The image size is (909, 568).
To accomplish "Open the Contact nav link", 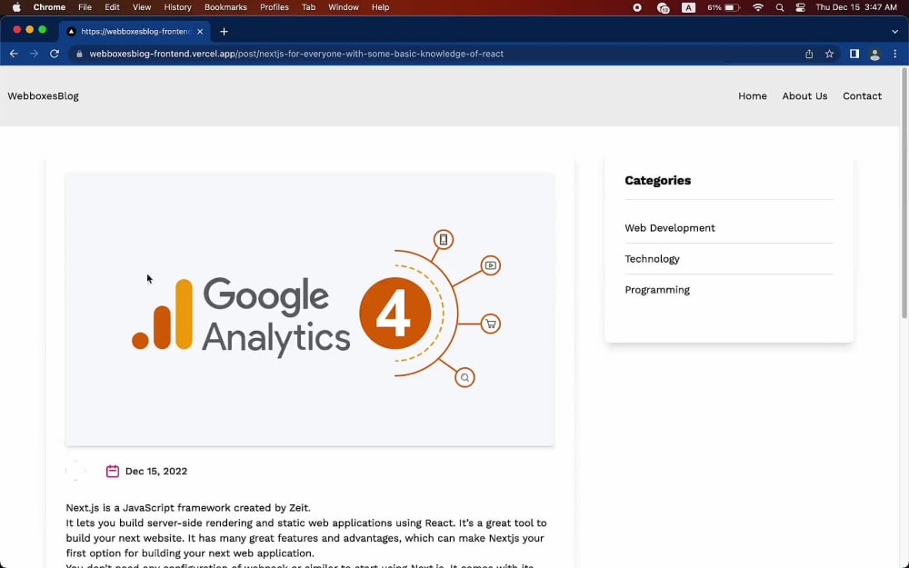I will click(x=862, y=96).
